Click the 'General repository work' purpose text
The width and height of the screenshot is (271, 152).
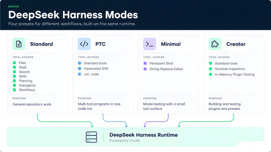32,104
